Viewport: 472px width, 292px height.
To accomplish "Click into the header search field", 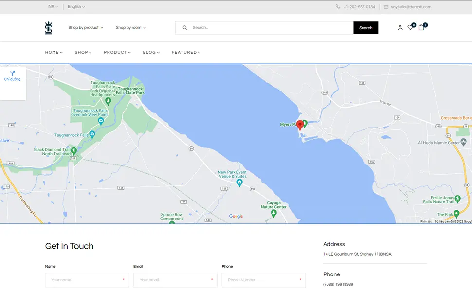I will (x=270, y=28).
